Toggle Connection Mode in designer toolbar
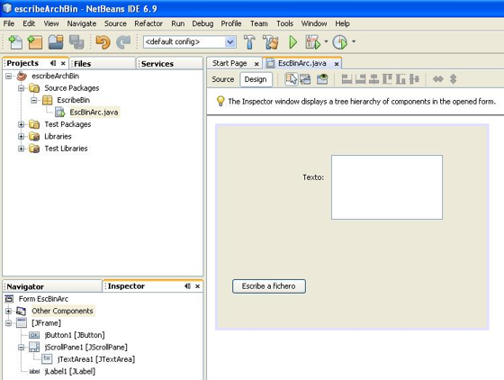This screenshot has height=380, width=504. click(305, 79)
